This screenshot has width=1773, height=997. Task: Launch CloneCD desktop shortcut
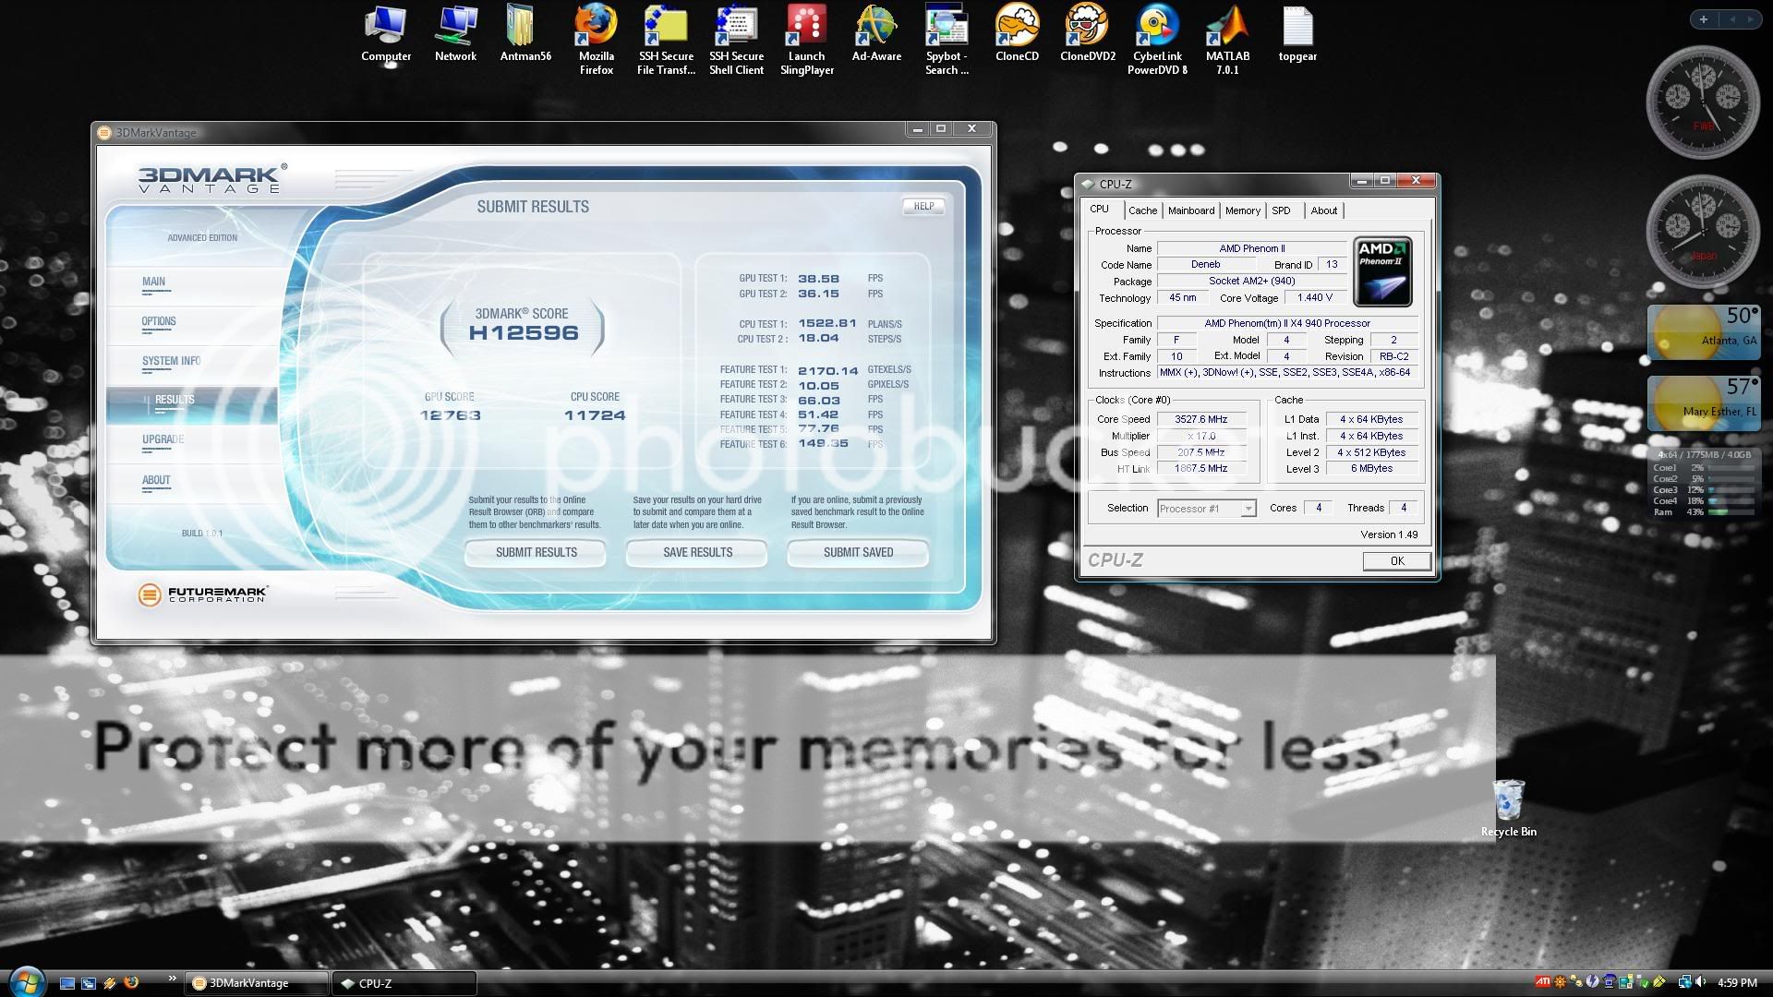coord(1017,34)
